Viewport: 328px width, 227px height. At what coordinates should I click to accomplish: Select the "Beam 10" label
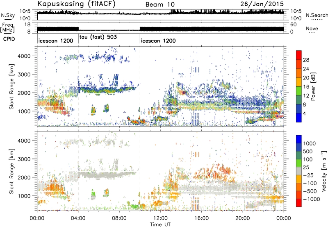click(x=160, y=5)
